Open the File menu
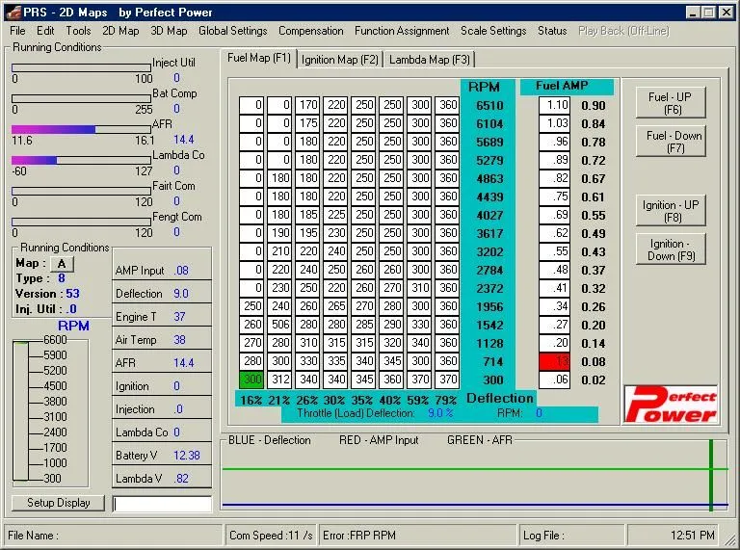740x550 pixels. click(17, 31)
